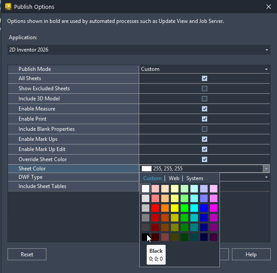Choose the pure yellow swatch
The width and height of the screenshot is (277, 273).
tap(175, 208)
